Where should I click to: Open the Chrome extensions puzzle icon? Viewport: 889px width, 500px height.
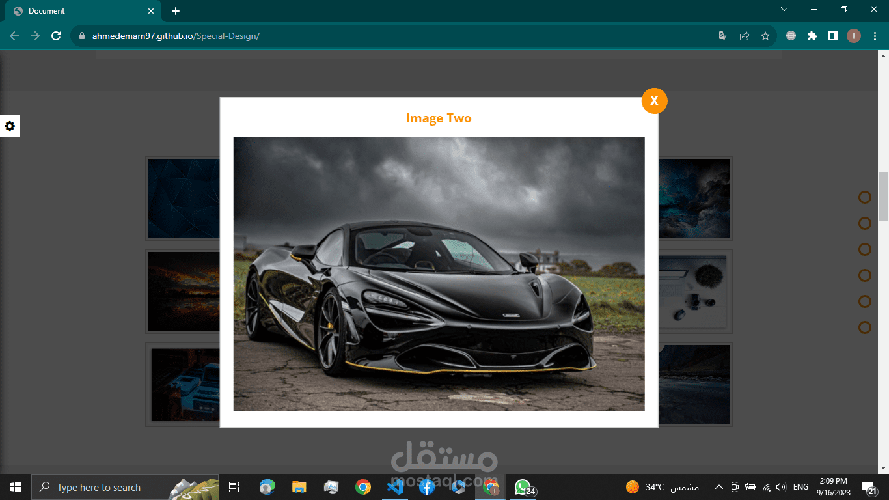click(x=812, y=36)
